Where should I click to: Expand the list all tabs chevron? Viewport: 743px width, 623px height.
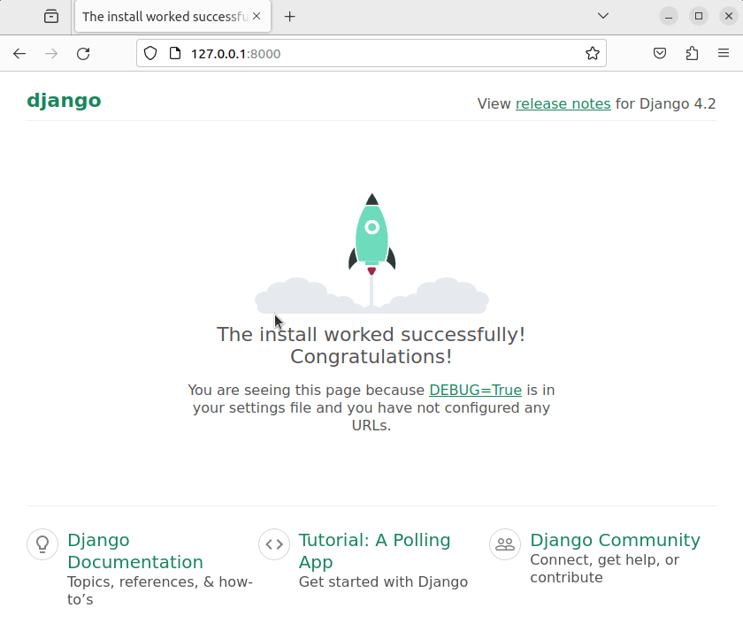(x=602, y=16)
